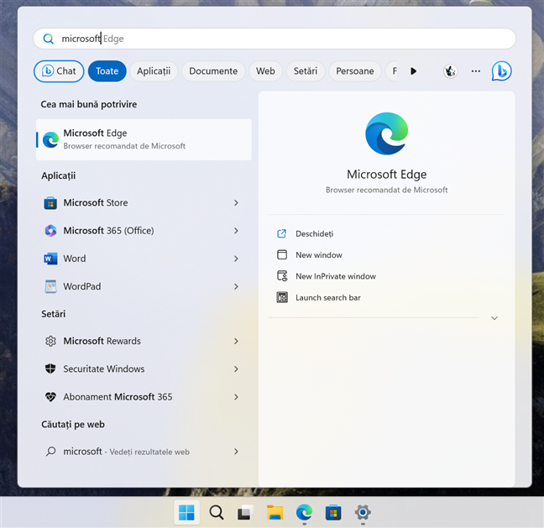Click the Launch search bar icon
544x528 pixels.
tap(282, 298)
